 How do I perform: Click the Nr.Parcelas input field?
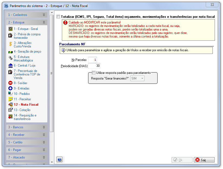pyautogui.click(x=93, y=60)
